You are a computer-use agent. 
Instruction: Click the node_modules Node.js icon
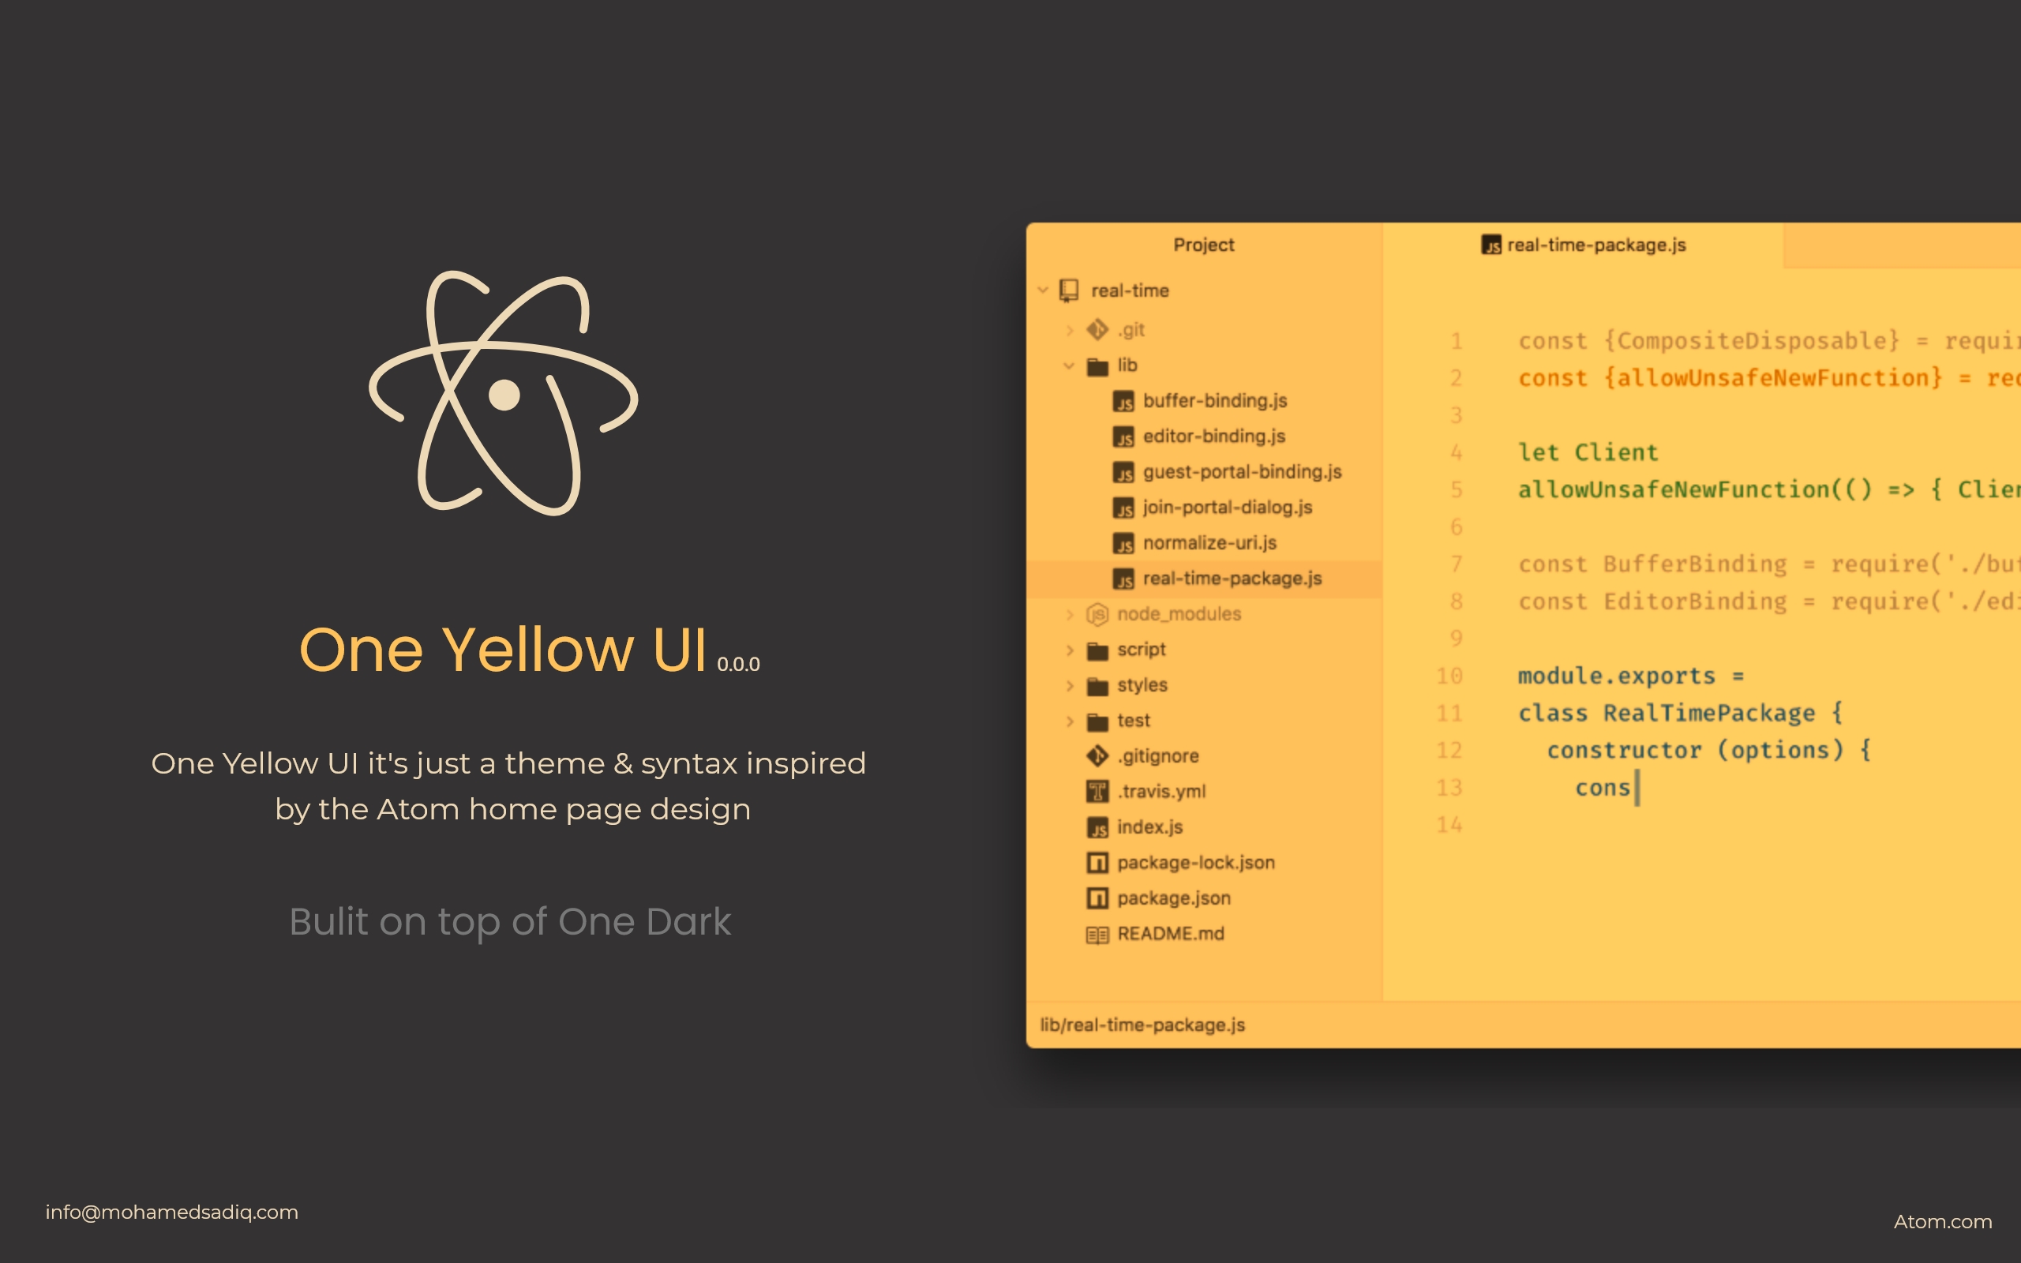1097,615
